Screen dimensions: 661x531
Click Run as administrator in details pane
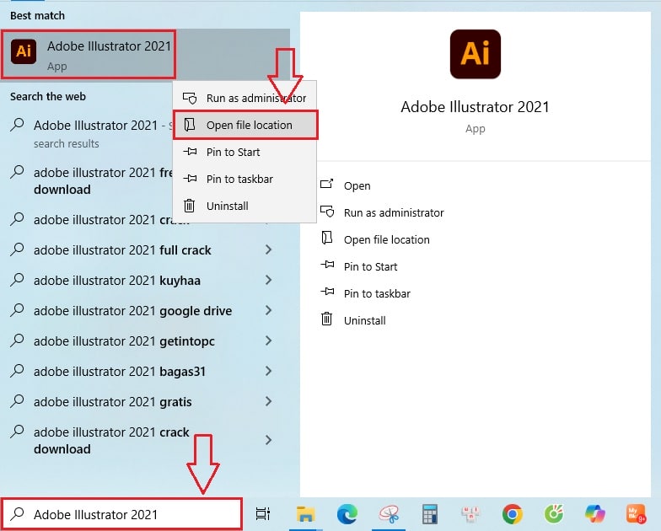point(394,212)
